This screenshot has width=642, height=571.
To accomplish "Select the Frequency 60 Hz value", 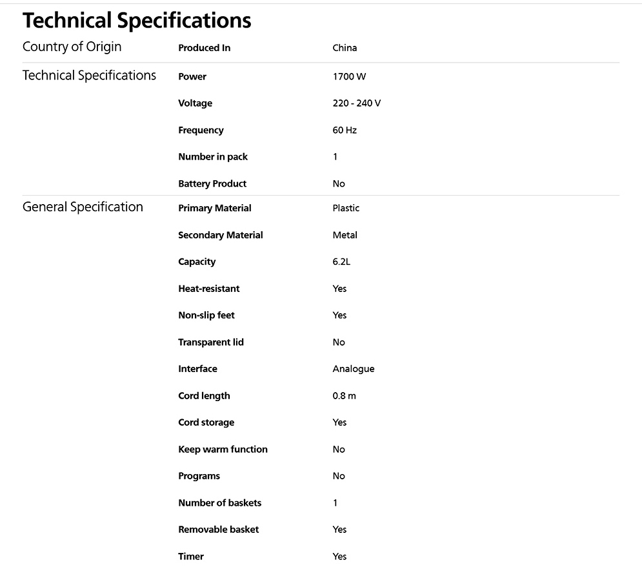I will [x=345, y=130].
